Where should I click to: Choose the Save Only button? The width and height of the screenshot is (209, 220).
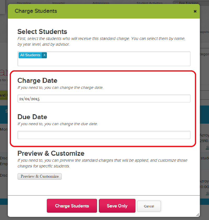[x=117, y=206]
